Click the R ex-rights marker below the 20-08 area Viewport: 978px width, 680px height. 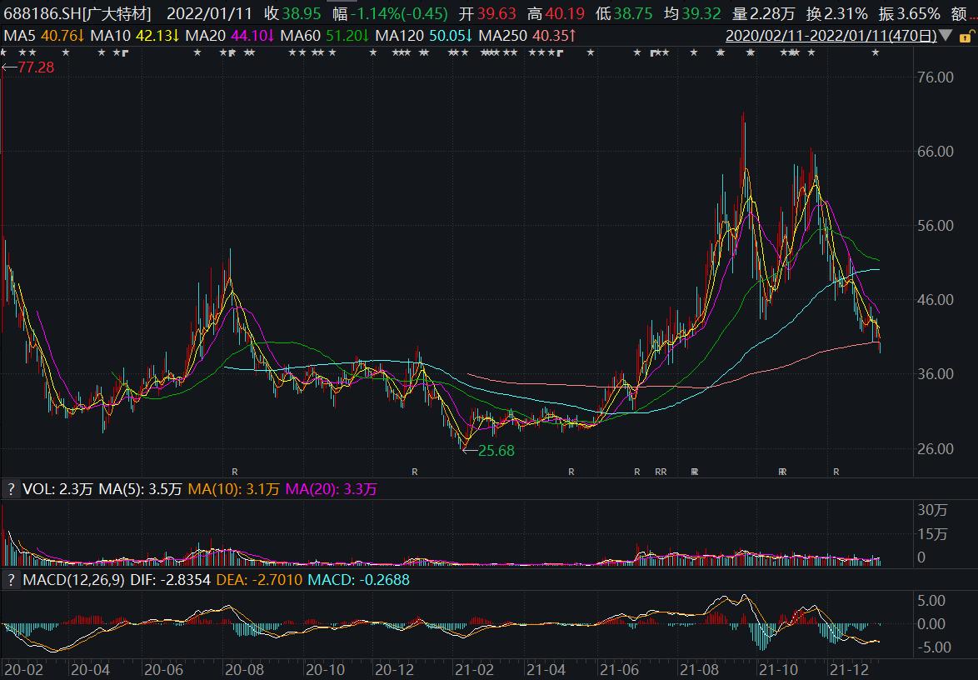[x=236, y=471]
